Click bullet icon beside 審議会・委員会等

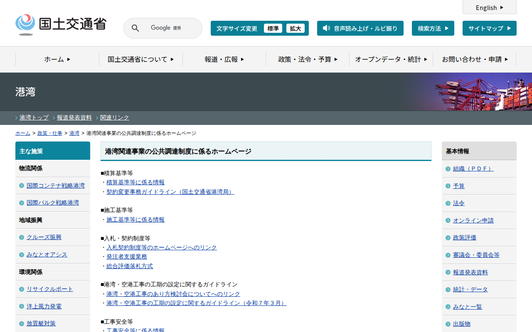[x=448, y=255]
